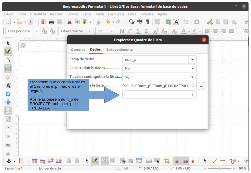Click the New document icon

[x=9, y=21]
